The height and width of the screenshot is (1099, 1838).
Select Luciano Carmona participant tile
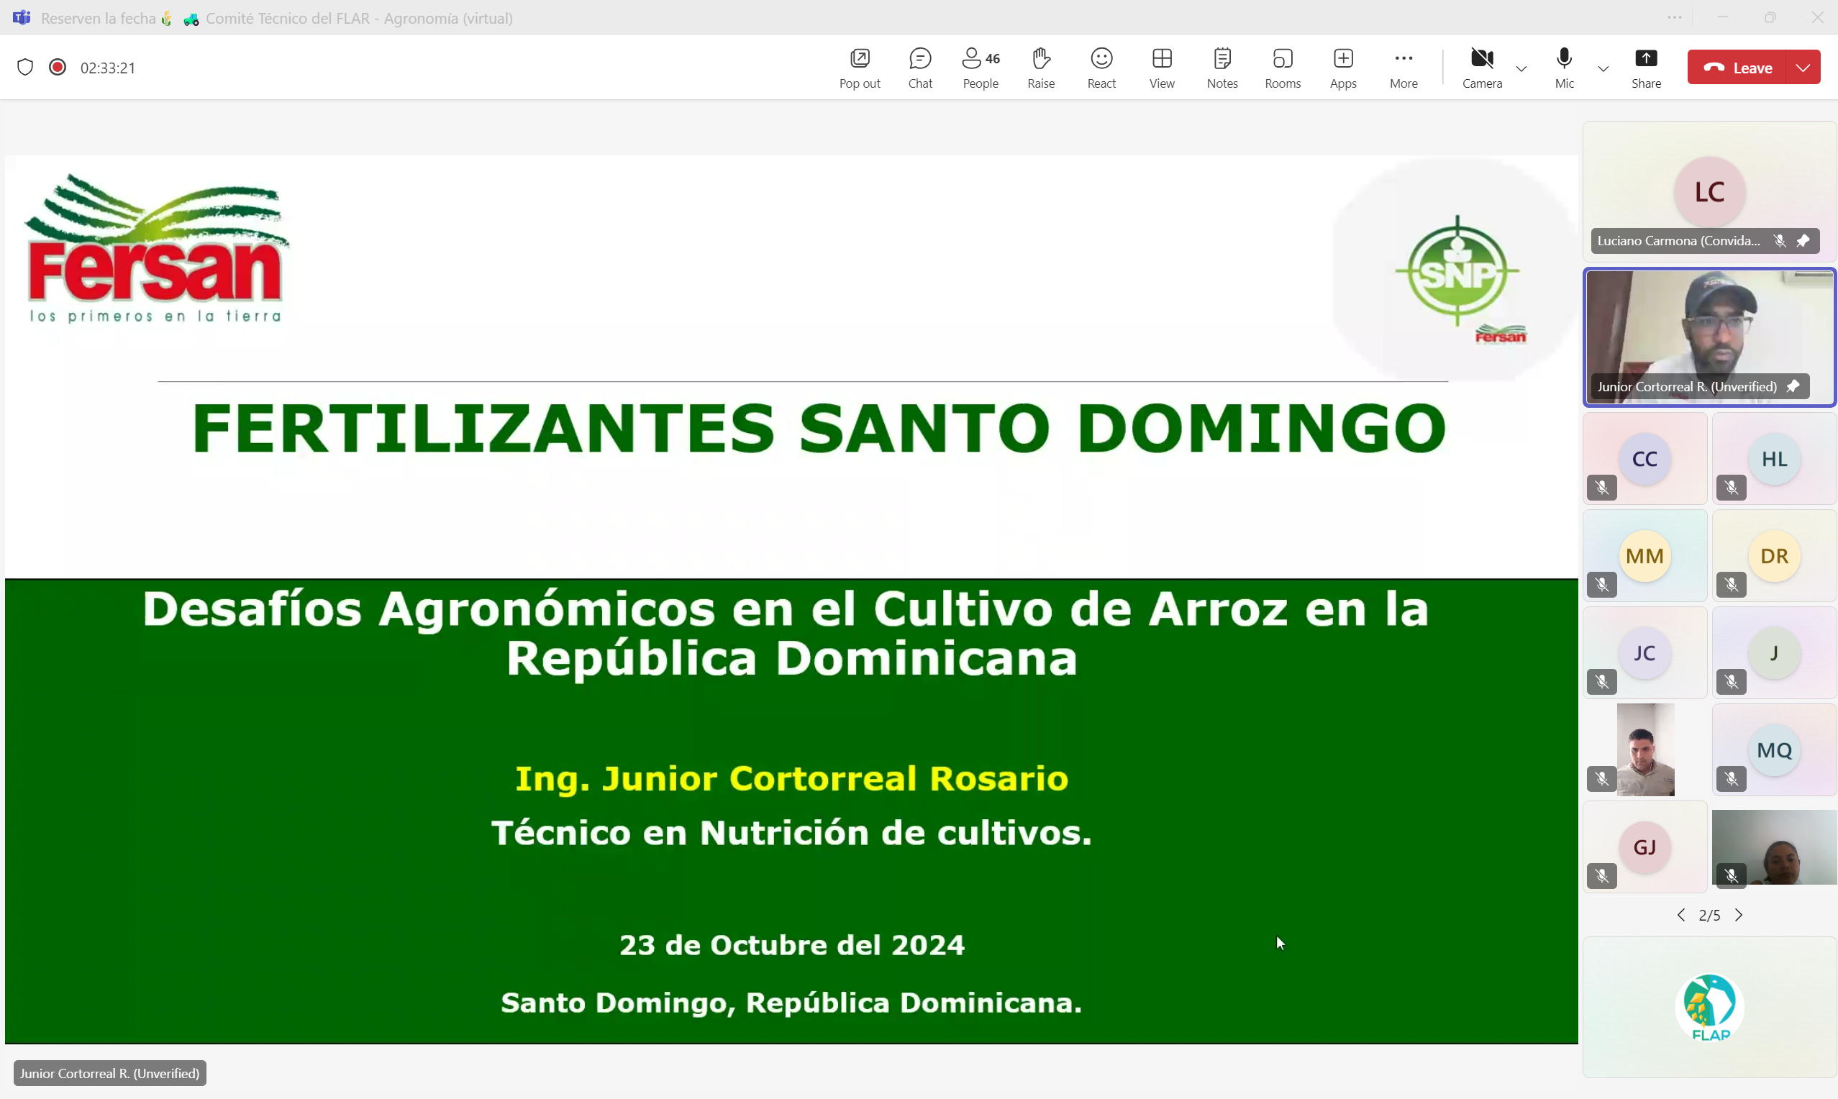point(1709,191)
